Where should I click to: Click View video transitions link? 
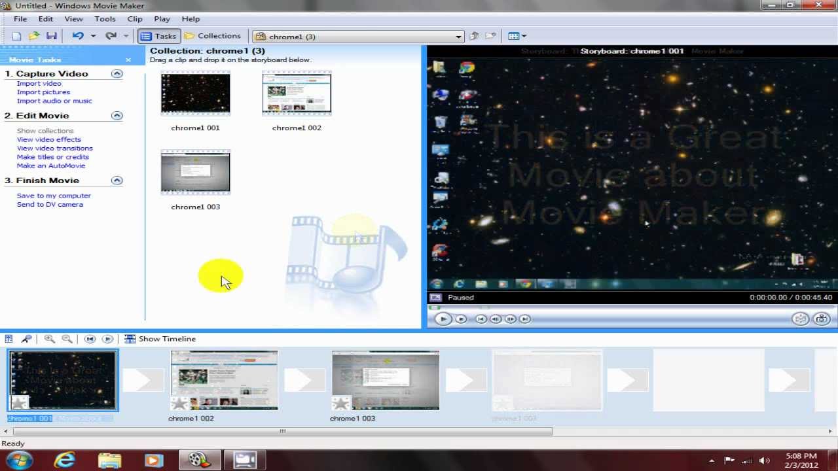[x=55, y=148]
